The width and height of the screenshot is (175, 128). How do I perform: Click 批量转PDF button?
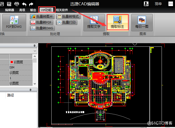pyautogui.click(x=41, y=22)
